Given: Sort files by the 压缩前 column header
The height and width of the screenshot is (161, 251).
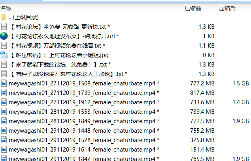Looking at the screenshot, I should pyautogui.click(x=193, y=8).
